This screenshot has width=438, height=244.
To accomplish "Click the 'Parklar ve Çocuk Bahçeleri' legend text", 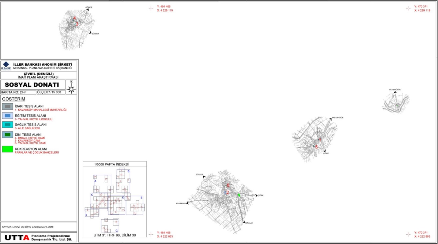I will click(37, 153).
